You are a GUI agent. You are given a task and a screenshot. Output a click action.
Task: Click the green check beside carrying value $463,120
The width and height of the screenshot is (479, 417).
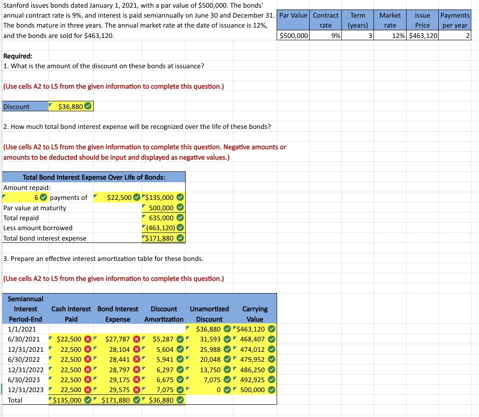273,329
